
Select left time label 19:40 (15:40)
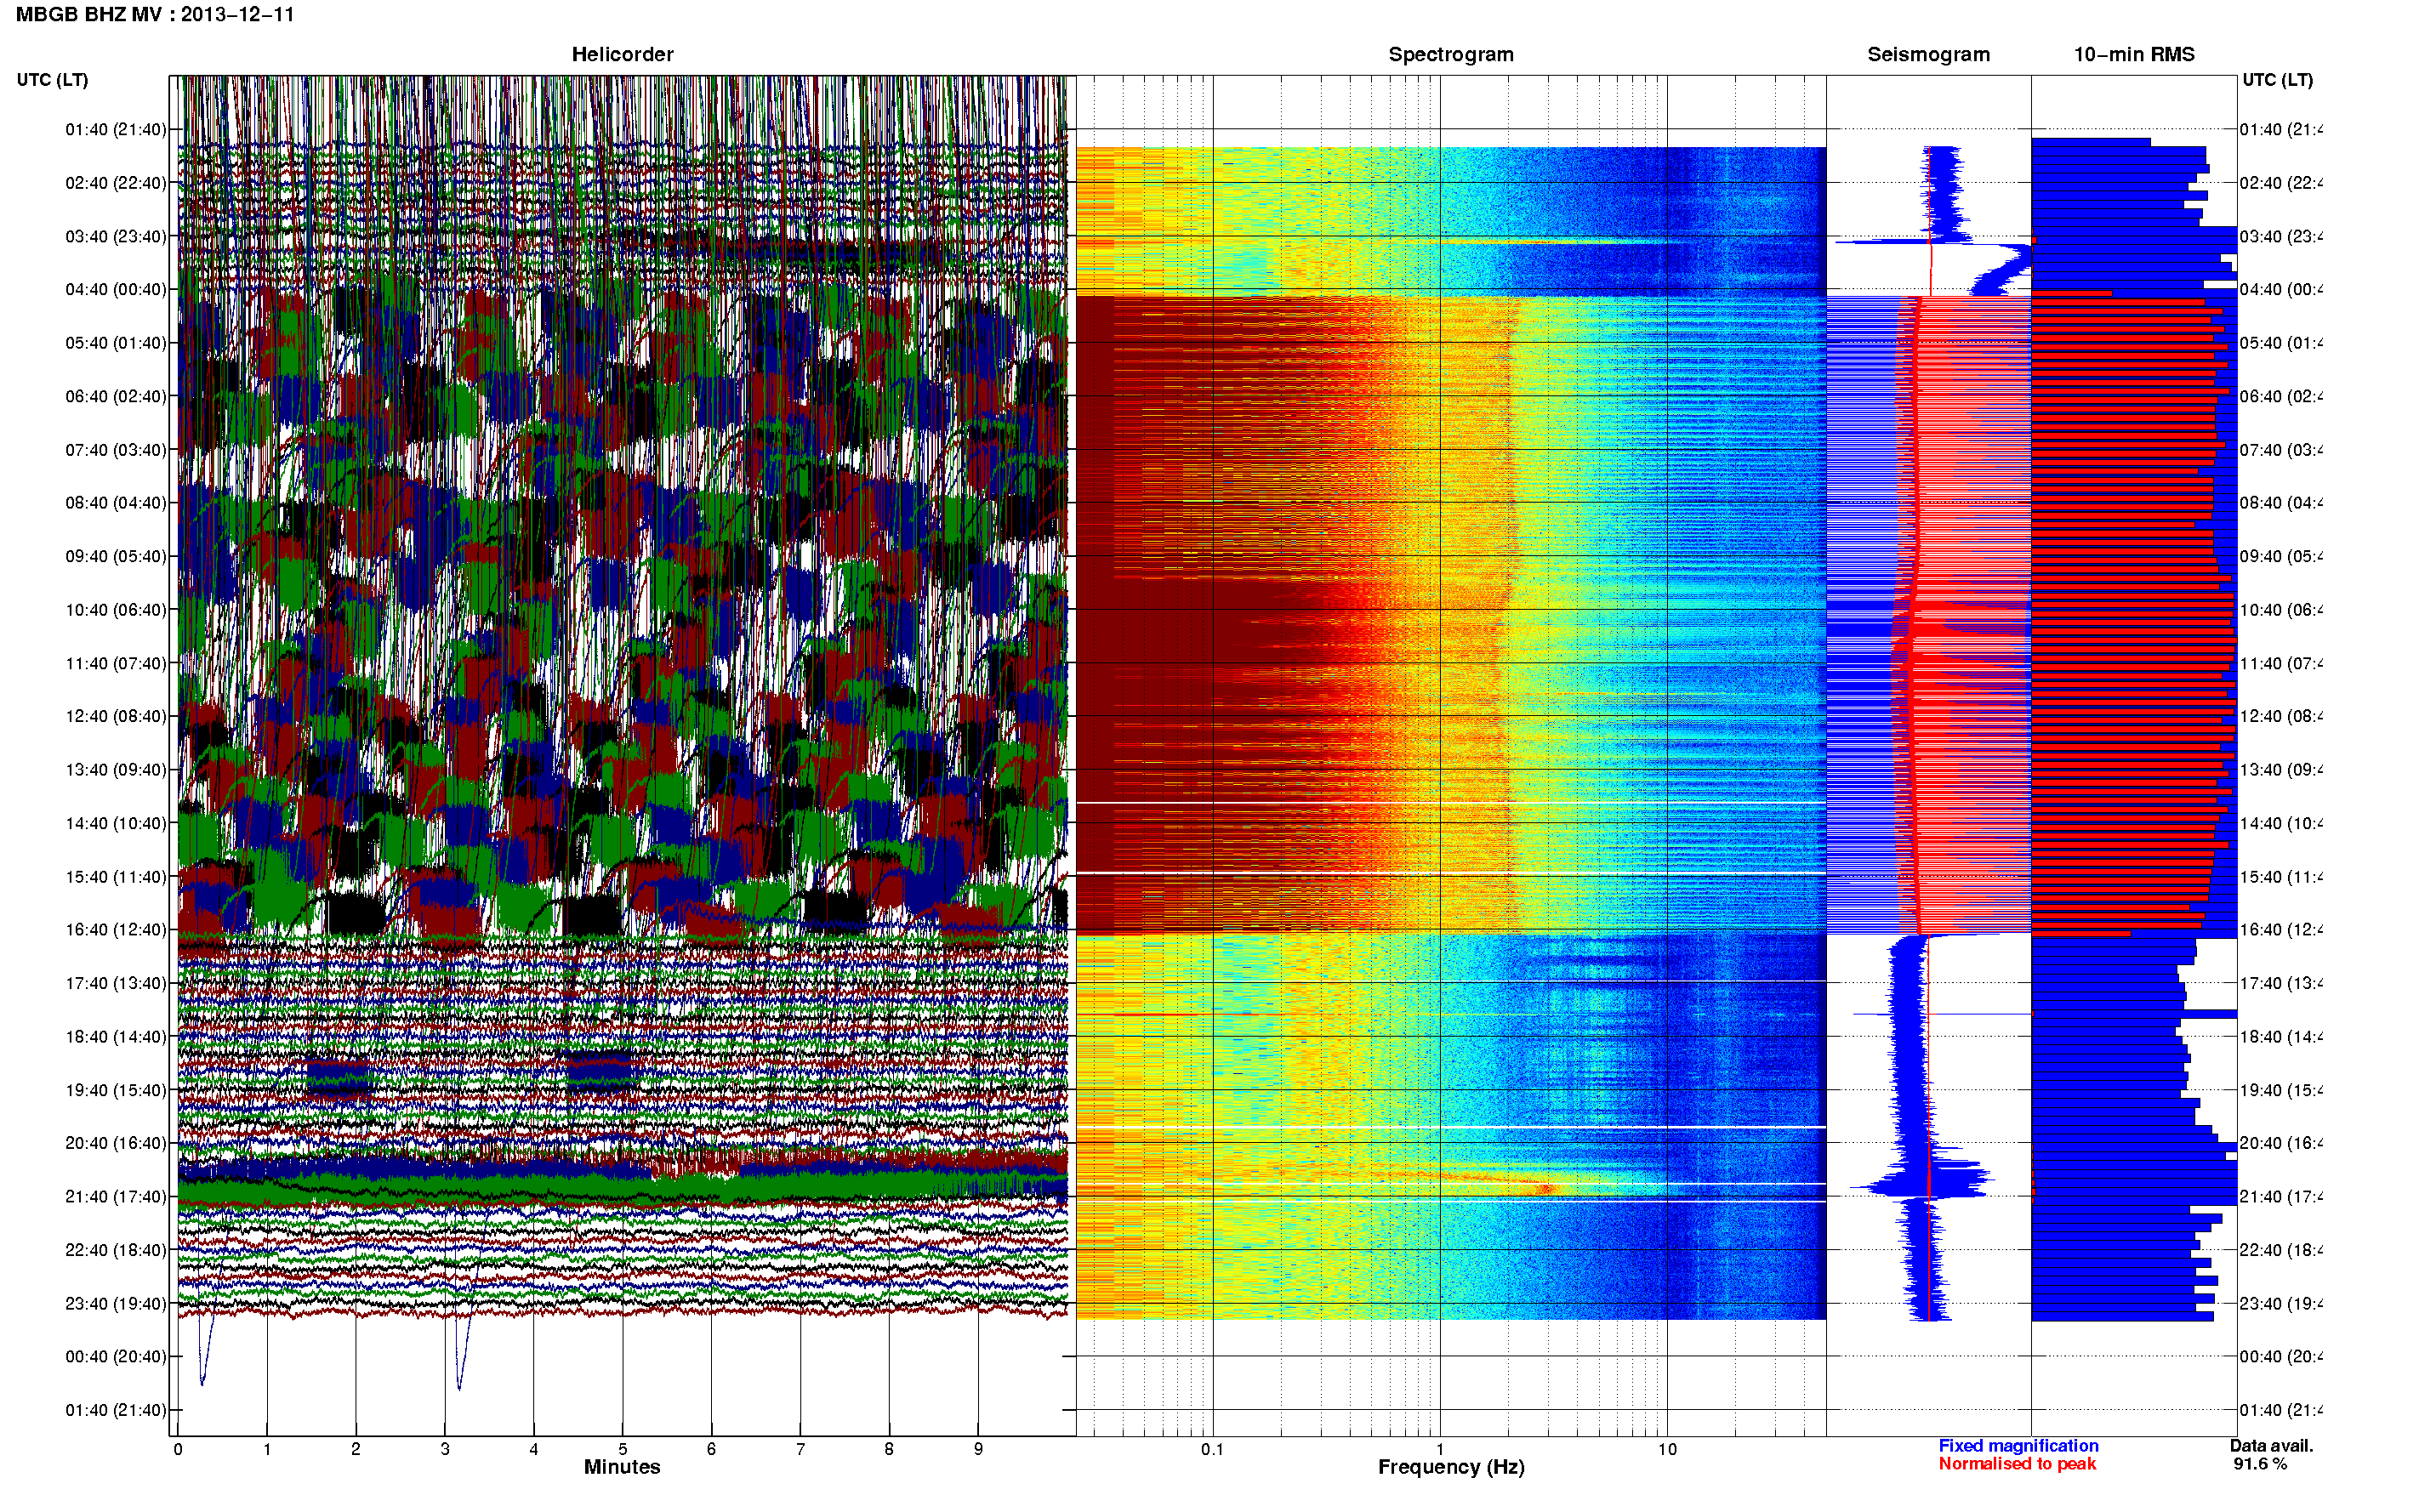click(x=116, y=1090)
